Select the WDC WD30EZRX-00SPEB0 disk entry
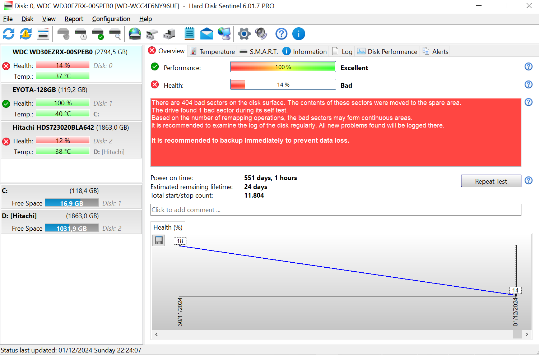This screenshot has height=355, width=539. (x=71, y=64)
